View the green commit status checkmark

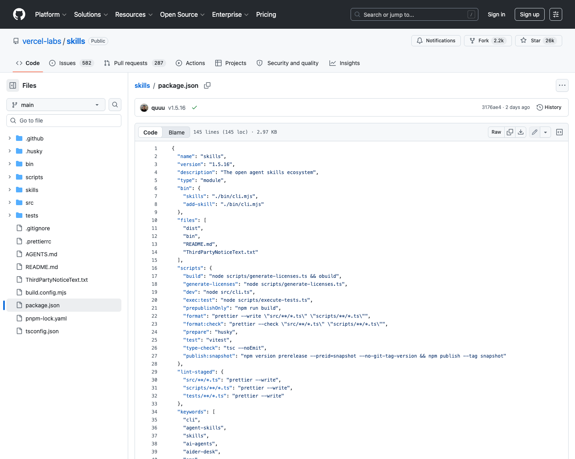click(x=194, y=108)
